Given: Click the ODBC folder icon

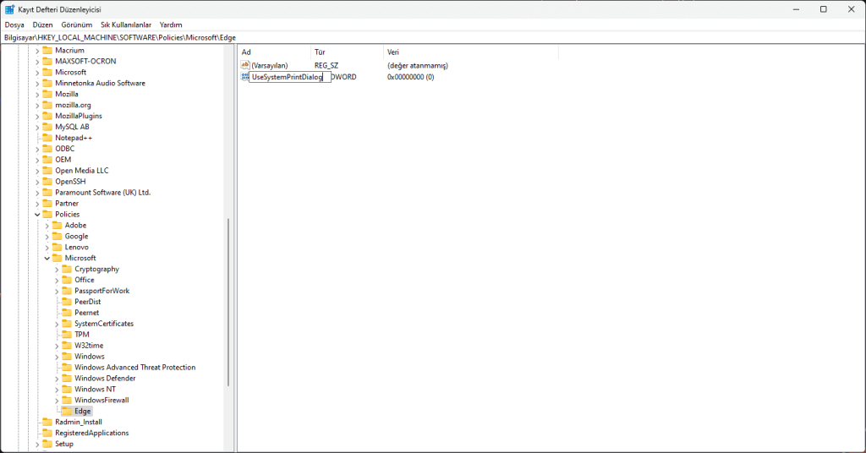Looking at the screenshot, I should point(47,149).
